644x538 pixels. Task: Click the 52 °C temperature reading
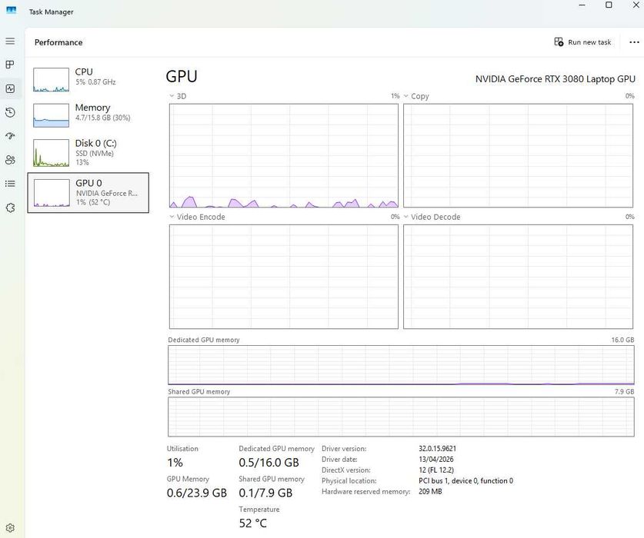point(253,523)
